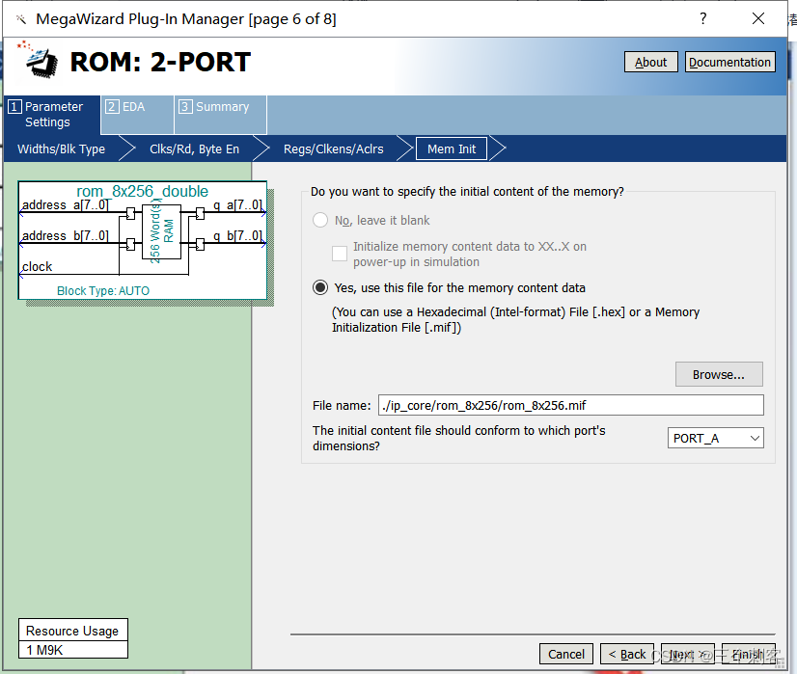Click arrow after Mem Init step
797x674 pixels.
tap(498, 148)
